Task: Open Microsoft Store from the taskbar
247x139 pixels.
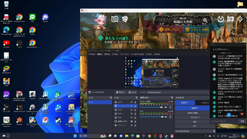Action: [138, 136]
